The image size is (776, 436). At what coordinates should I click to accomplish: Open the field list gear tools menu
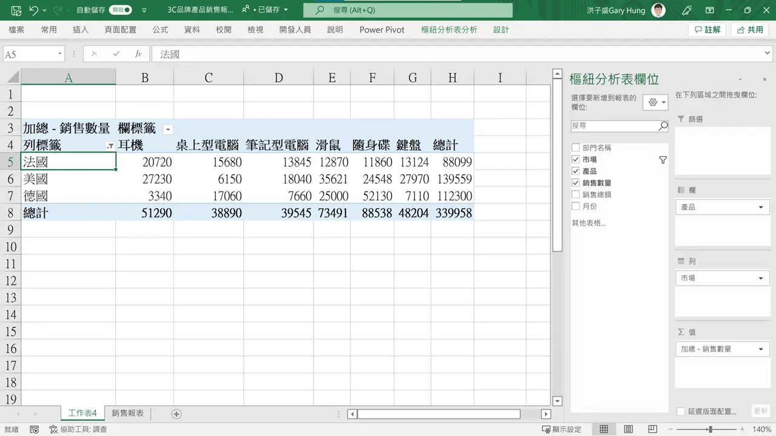[x=655, y=102]
